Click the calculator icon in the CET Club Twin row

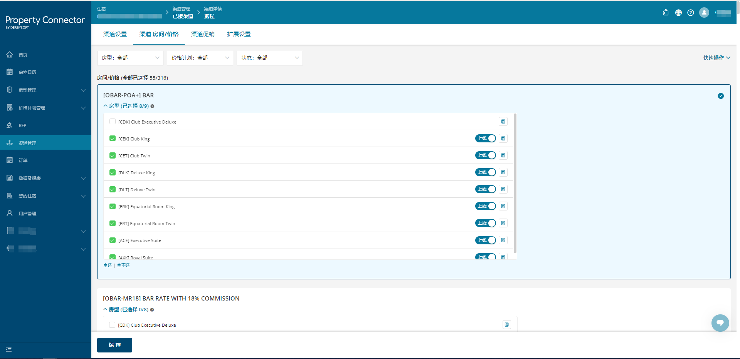point(503,155)
